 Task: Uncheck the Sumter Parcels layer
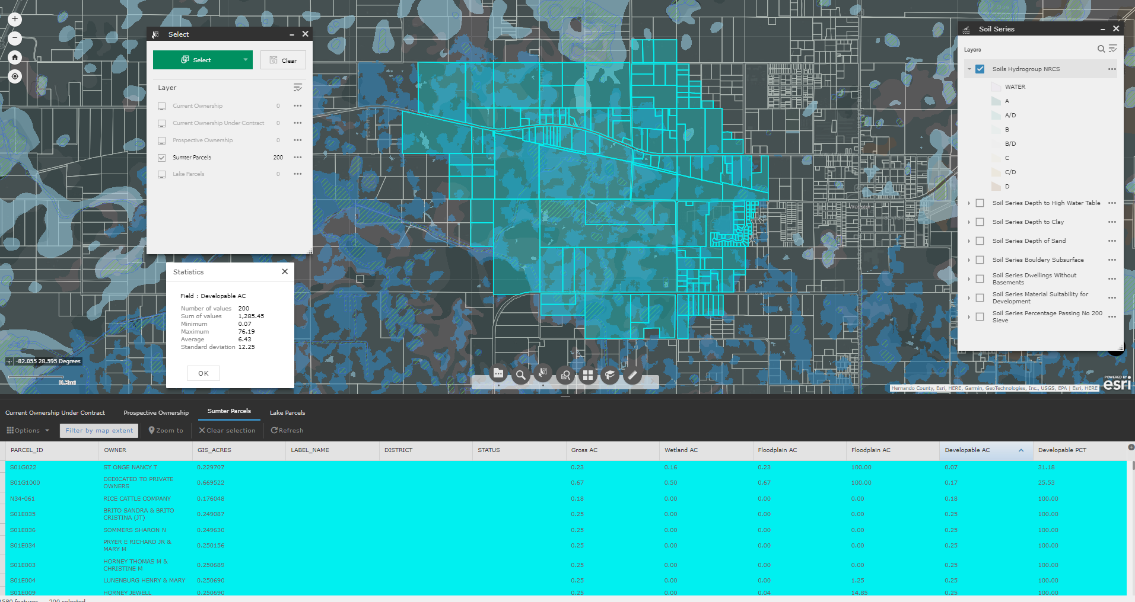pos(161,157)
